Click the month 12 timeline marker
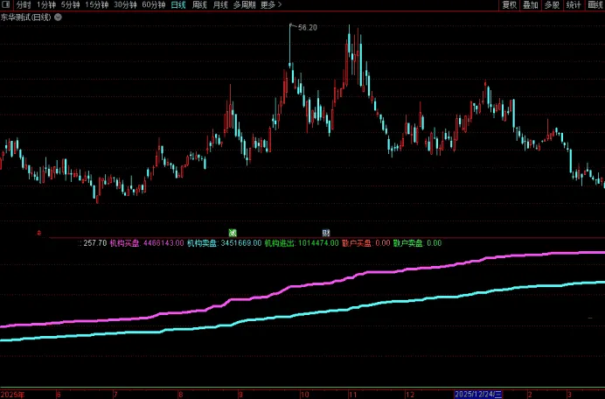 click(410, 395)
